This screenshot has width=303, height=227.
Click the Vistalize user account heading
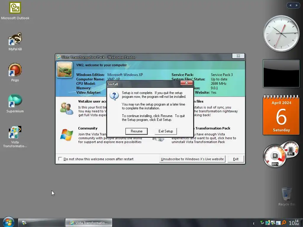click(92, 101)
